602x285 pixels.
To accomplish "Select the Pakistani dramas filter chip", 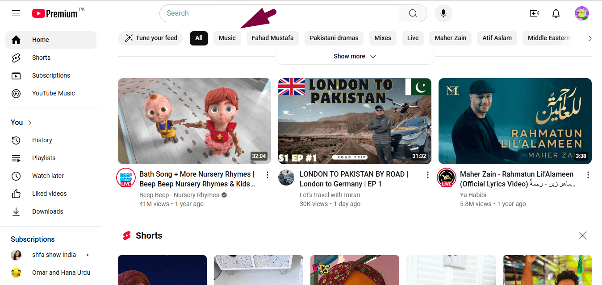I will point(334,38).
